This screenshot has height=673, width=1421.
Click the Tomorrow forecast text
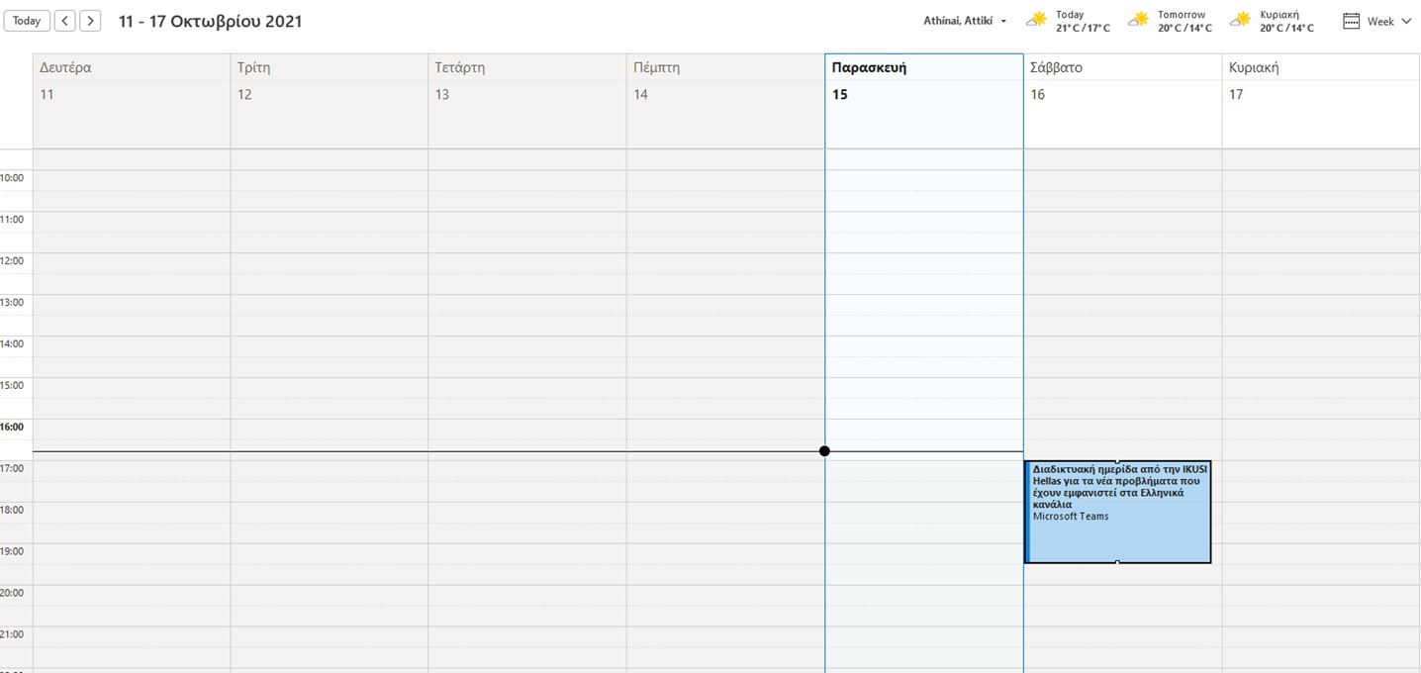coord(1183,15)
